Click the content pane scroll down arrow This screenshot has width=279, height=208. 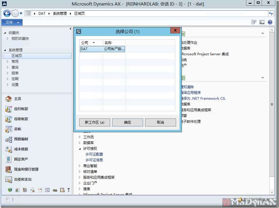[272, 192]
